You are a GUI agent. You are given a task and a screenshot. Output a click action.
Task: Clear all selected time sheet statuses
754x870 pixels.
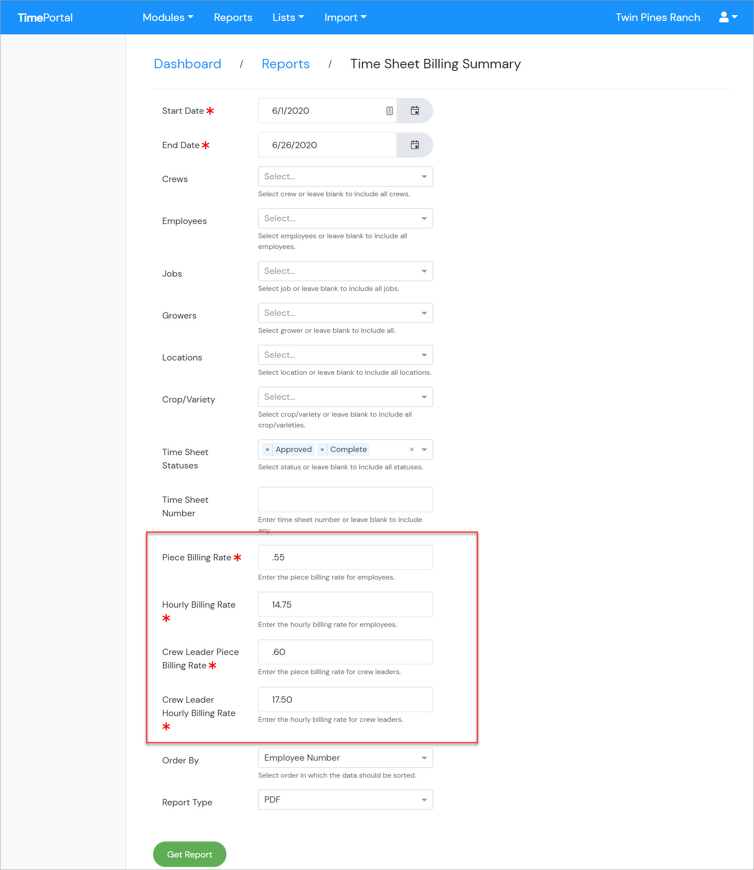coord(412,450)
